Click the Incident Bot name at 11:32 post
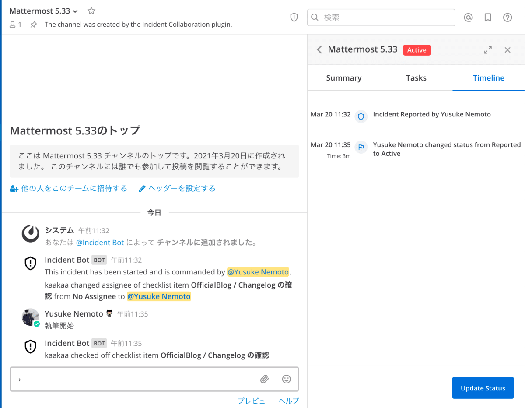Screen dimensions: 525x408 click(x=67, y=260)
